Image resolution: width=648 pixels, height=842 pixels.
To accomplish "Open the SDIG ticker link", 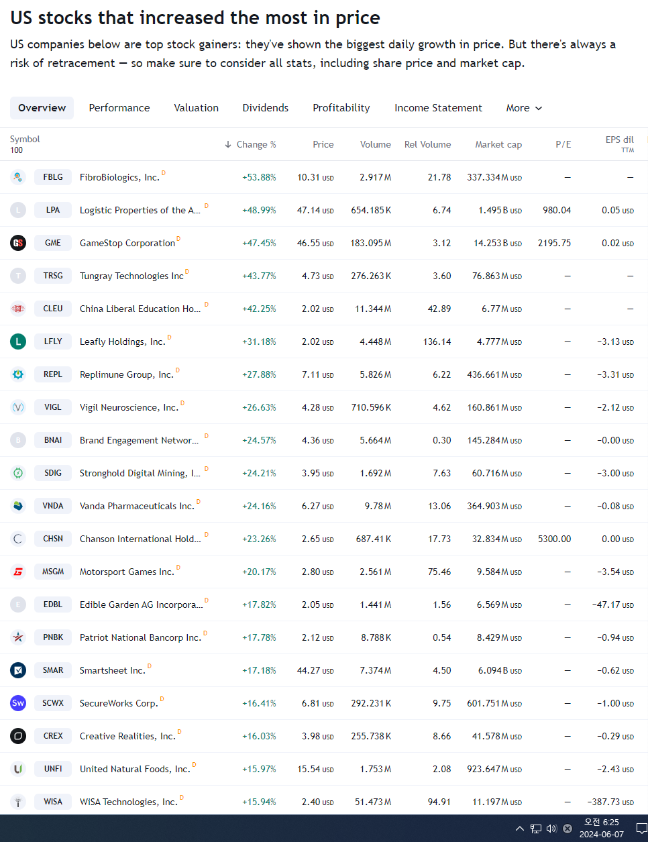I will pyautogui.click(x=53, y=473).
